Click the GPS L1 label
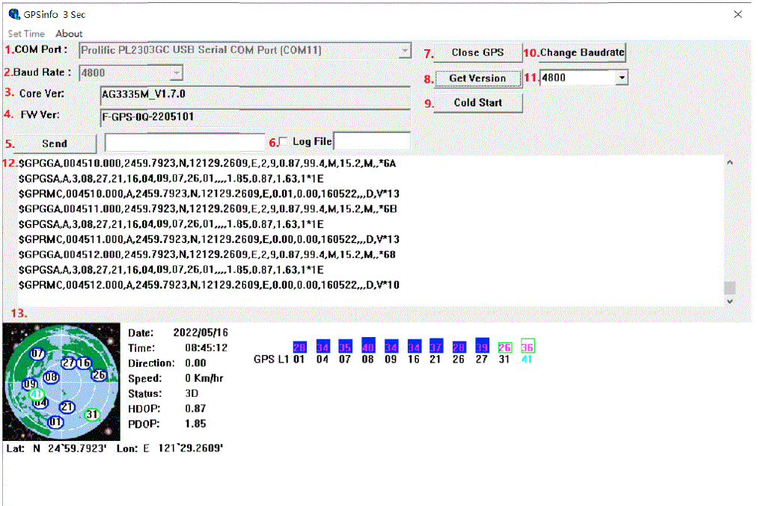 [271, 360]
